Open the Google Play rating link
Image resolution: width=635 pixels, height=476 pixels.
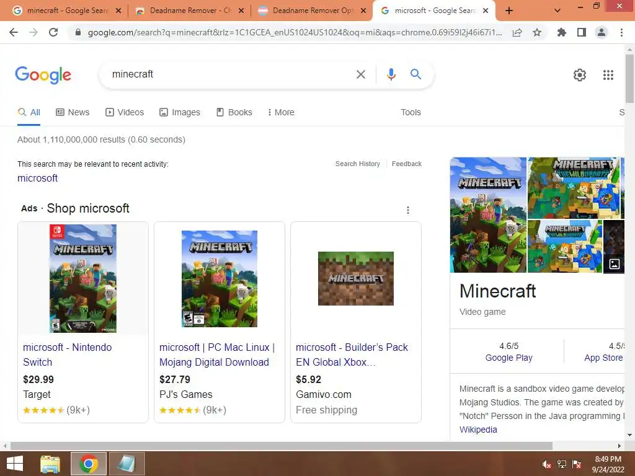click(508, 358)
